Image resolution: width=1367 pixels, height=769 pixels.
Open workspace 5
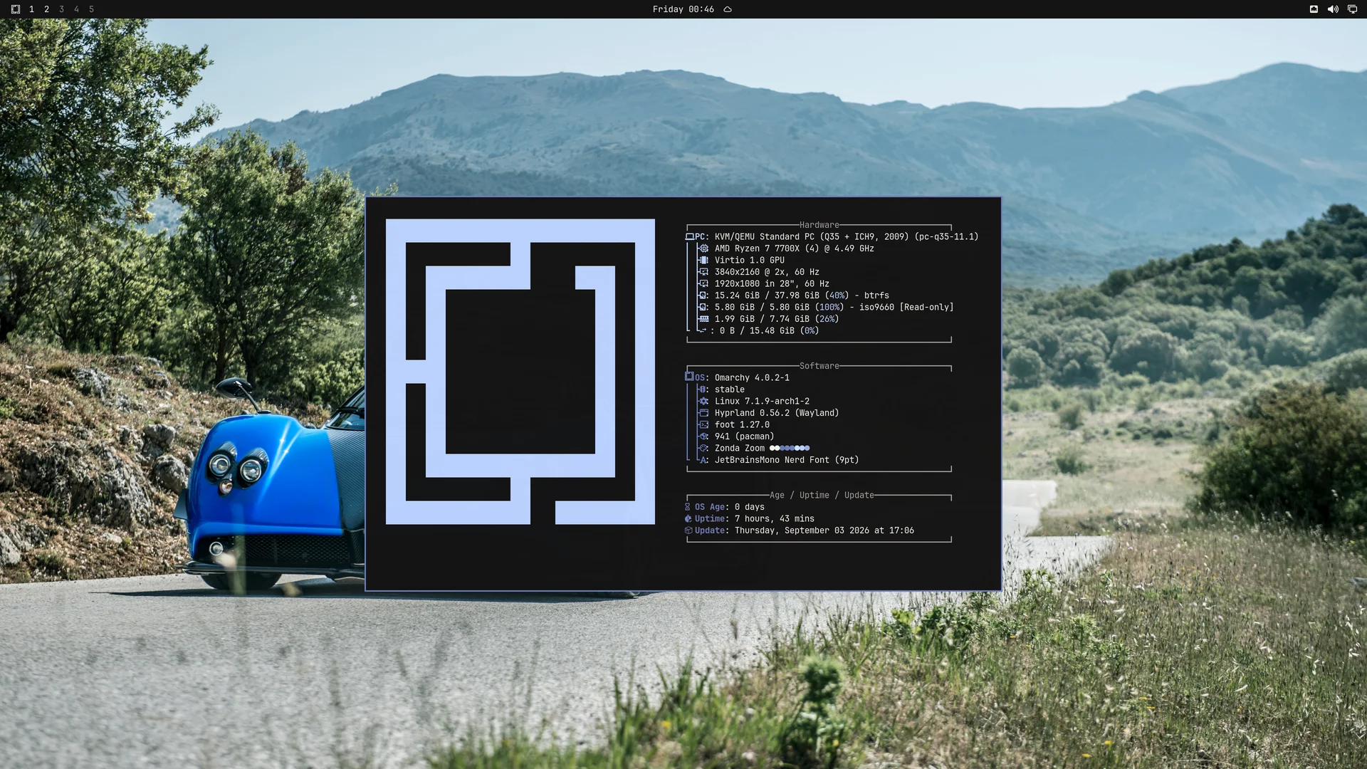point(91,9)
